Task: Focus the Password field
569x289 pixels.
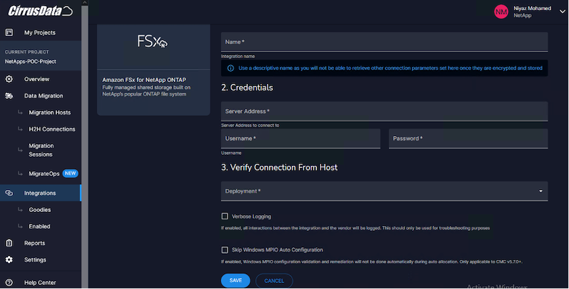Action: pyautogui.click(x=468, y=139)
